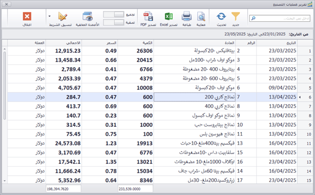Screen dimensions: 315x195
Task: Click total cell 13,458.34
Action: pyautogui.click(x=64, y=60)
